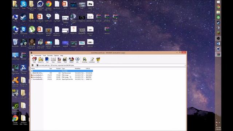
Task: Select the This PC desktop icon
Action: pyautogui.click(x=15, y=17)
